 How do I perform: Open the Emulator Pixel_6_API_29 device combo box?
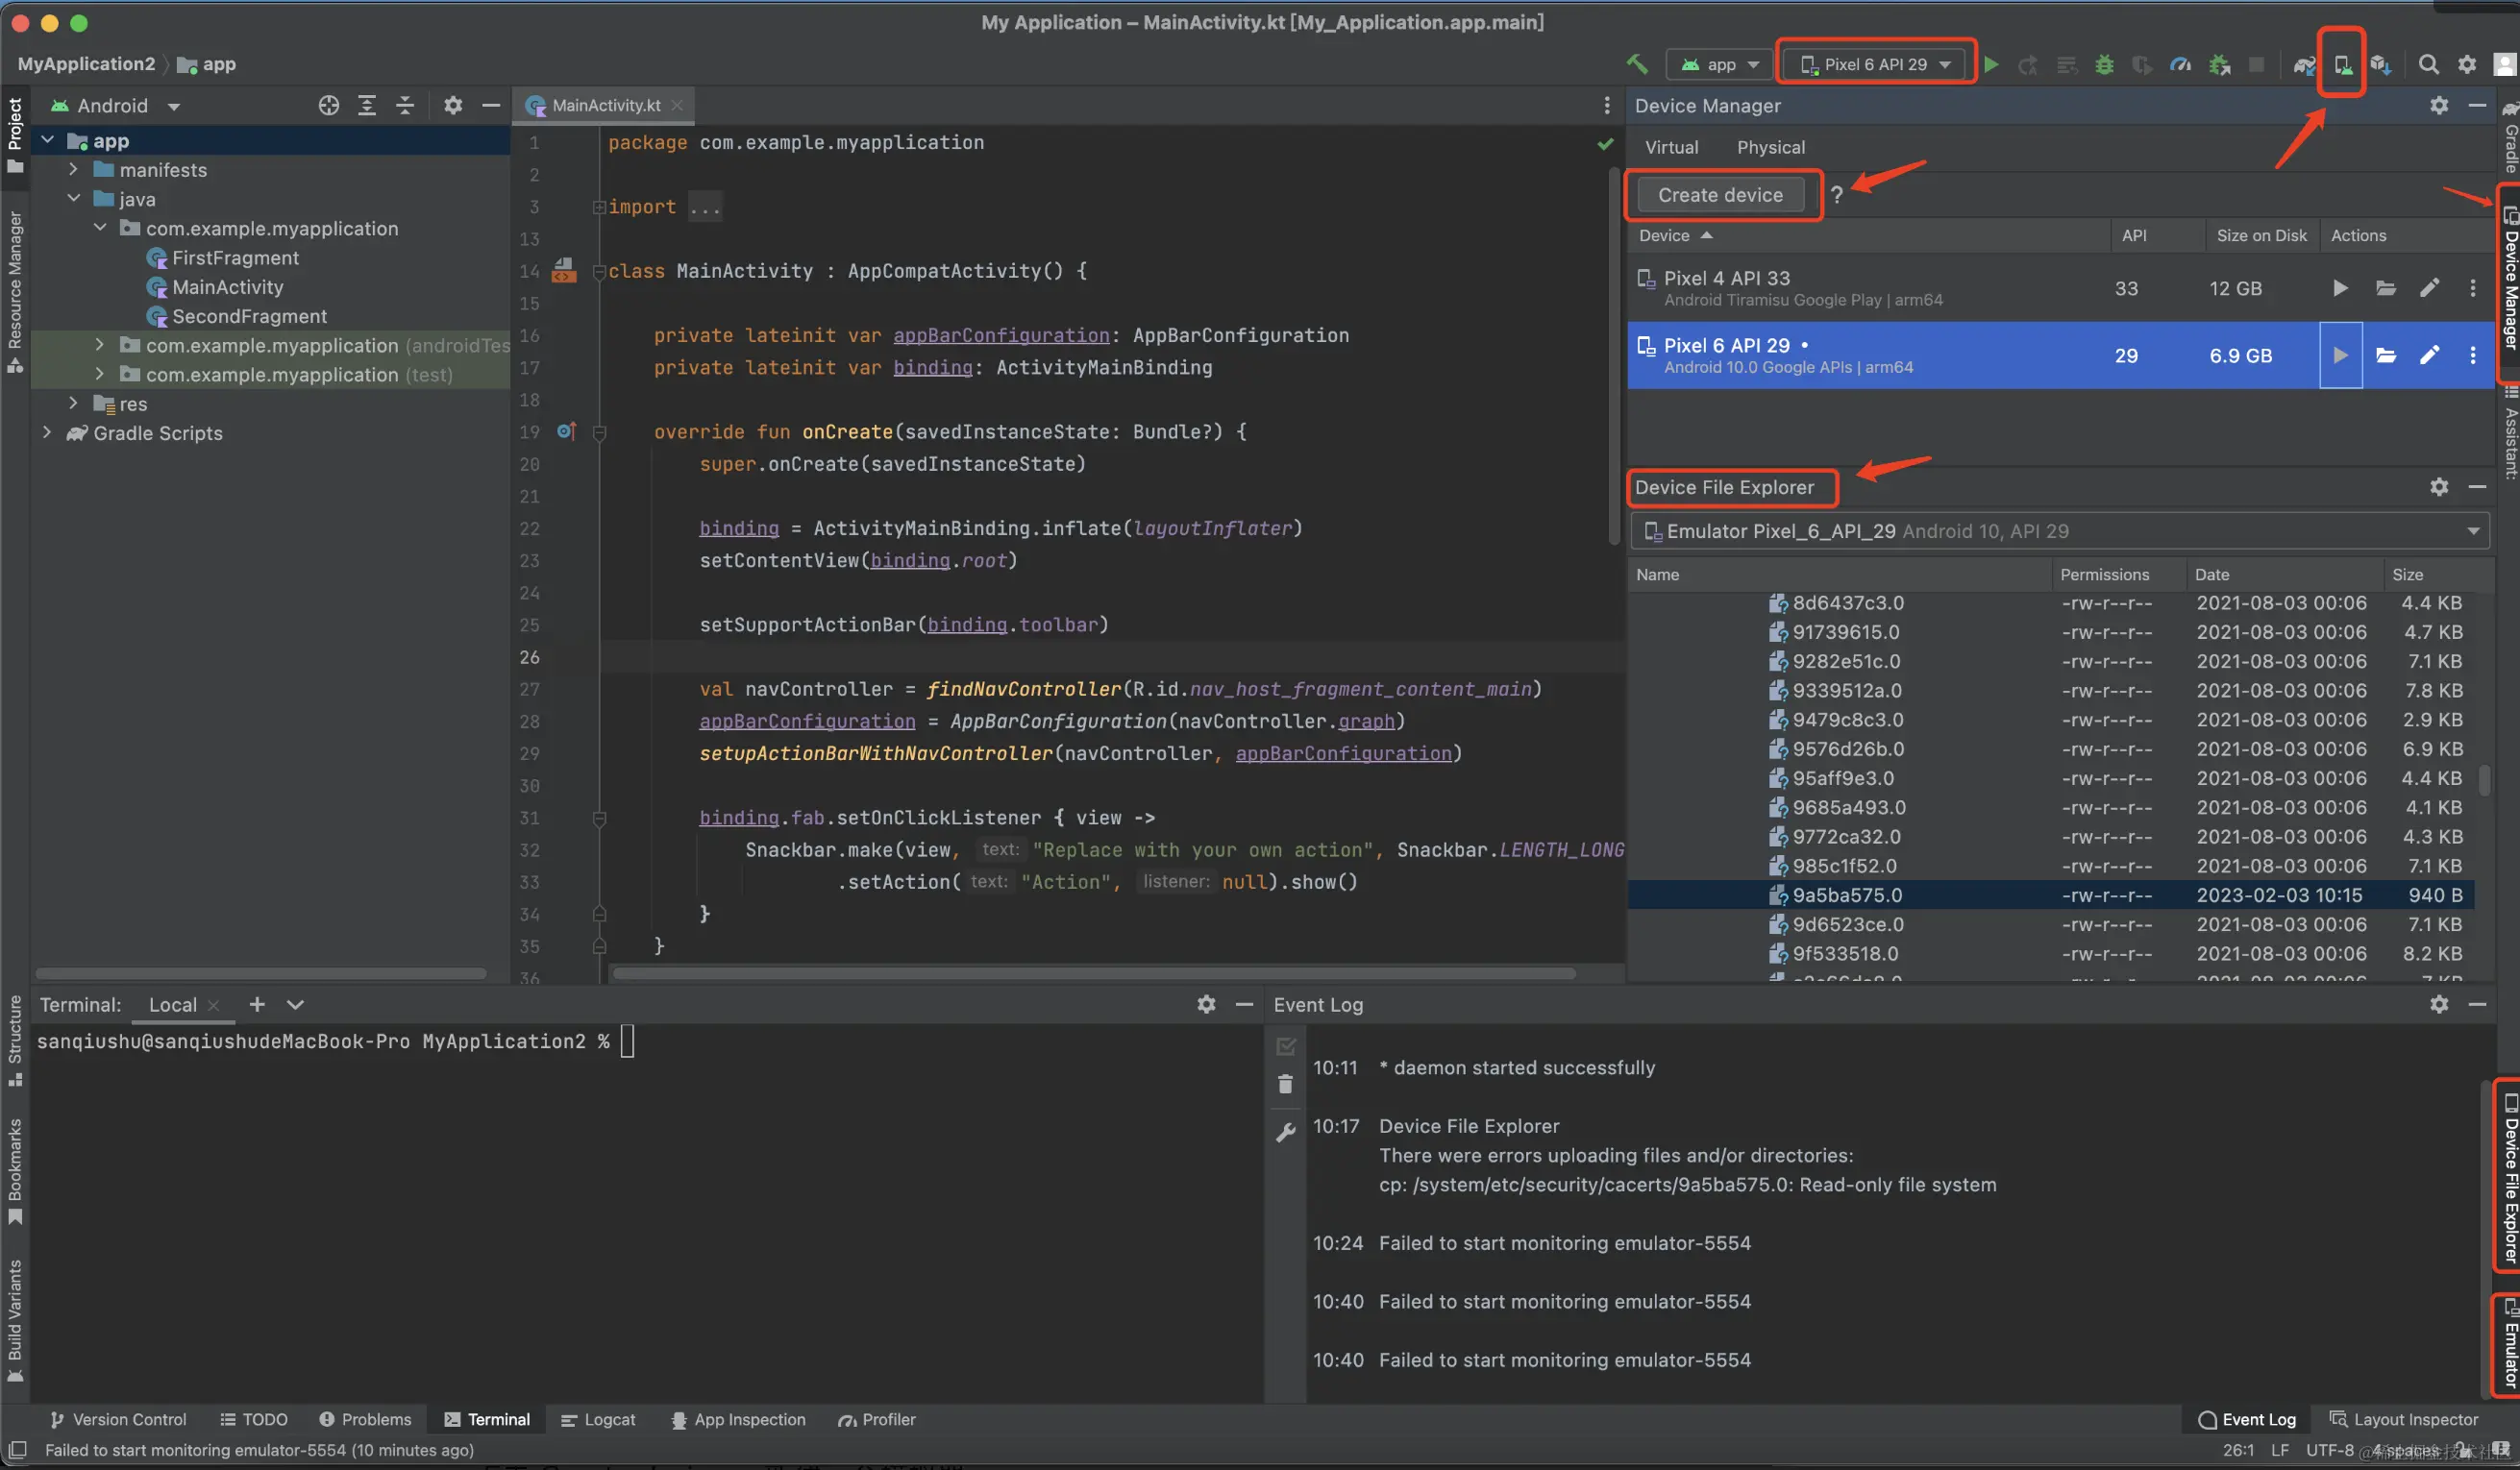click(x=2060, y=532)
